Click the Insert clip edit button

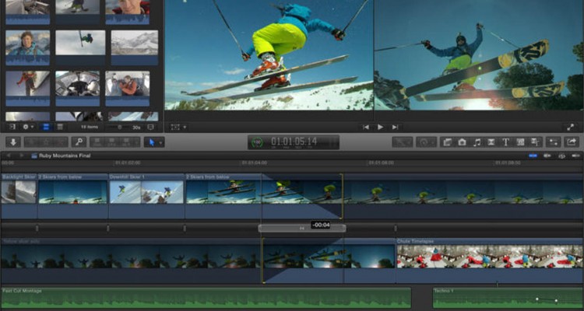click(111, 142)
